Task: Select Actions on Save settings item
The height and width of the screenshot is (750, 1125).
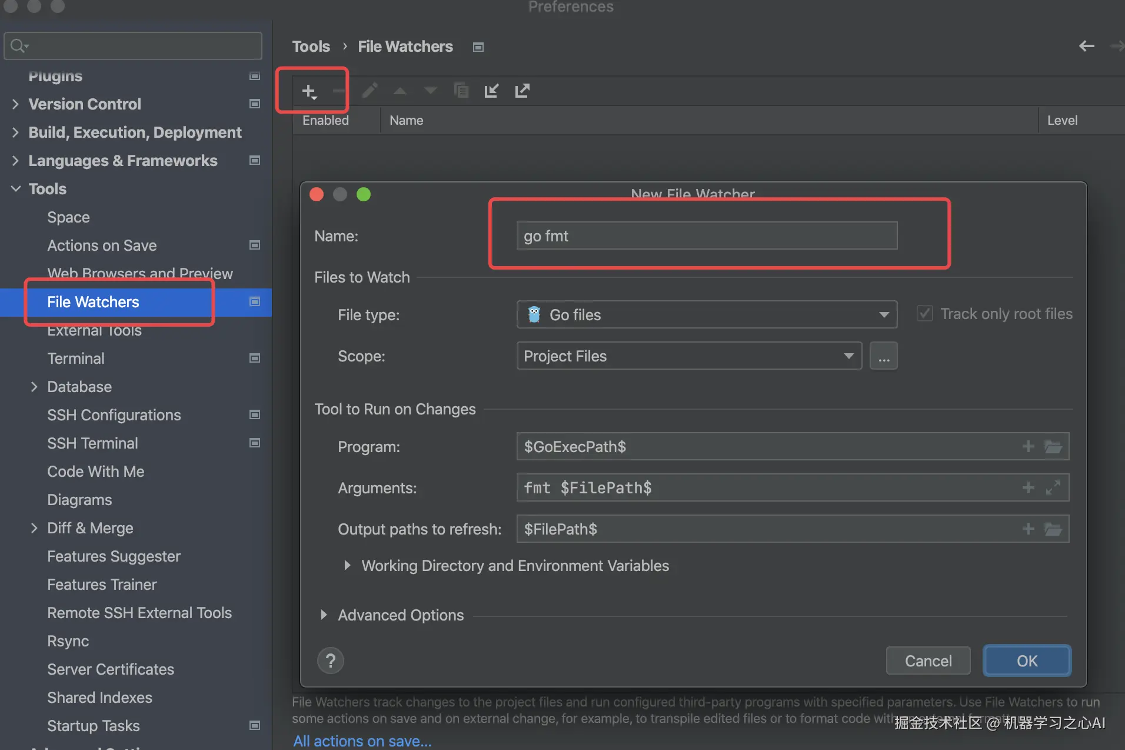Action: point(102,245)
